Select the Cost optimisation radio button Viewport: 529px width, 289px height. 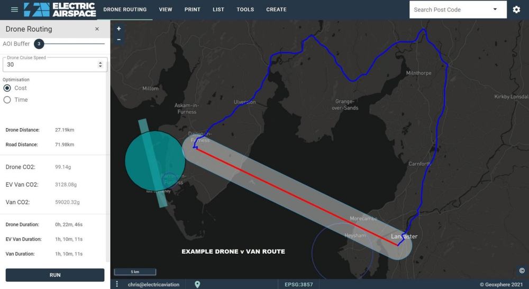point(7,88)
